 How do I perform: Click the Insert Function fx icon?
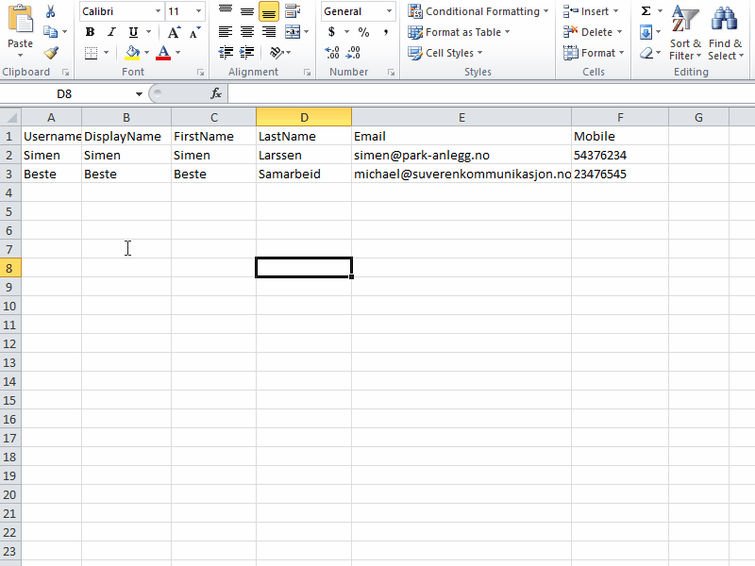216,93
